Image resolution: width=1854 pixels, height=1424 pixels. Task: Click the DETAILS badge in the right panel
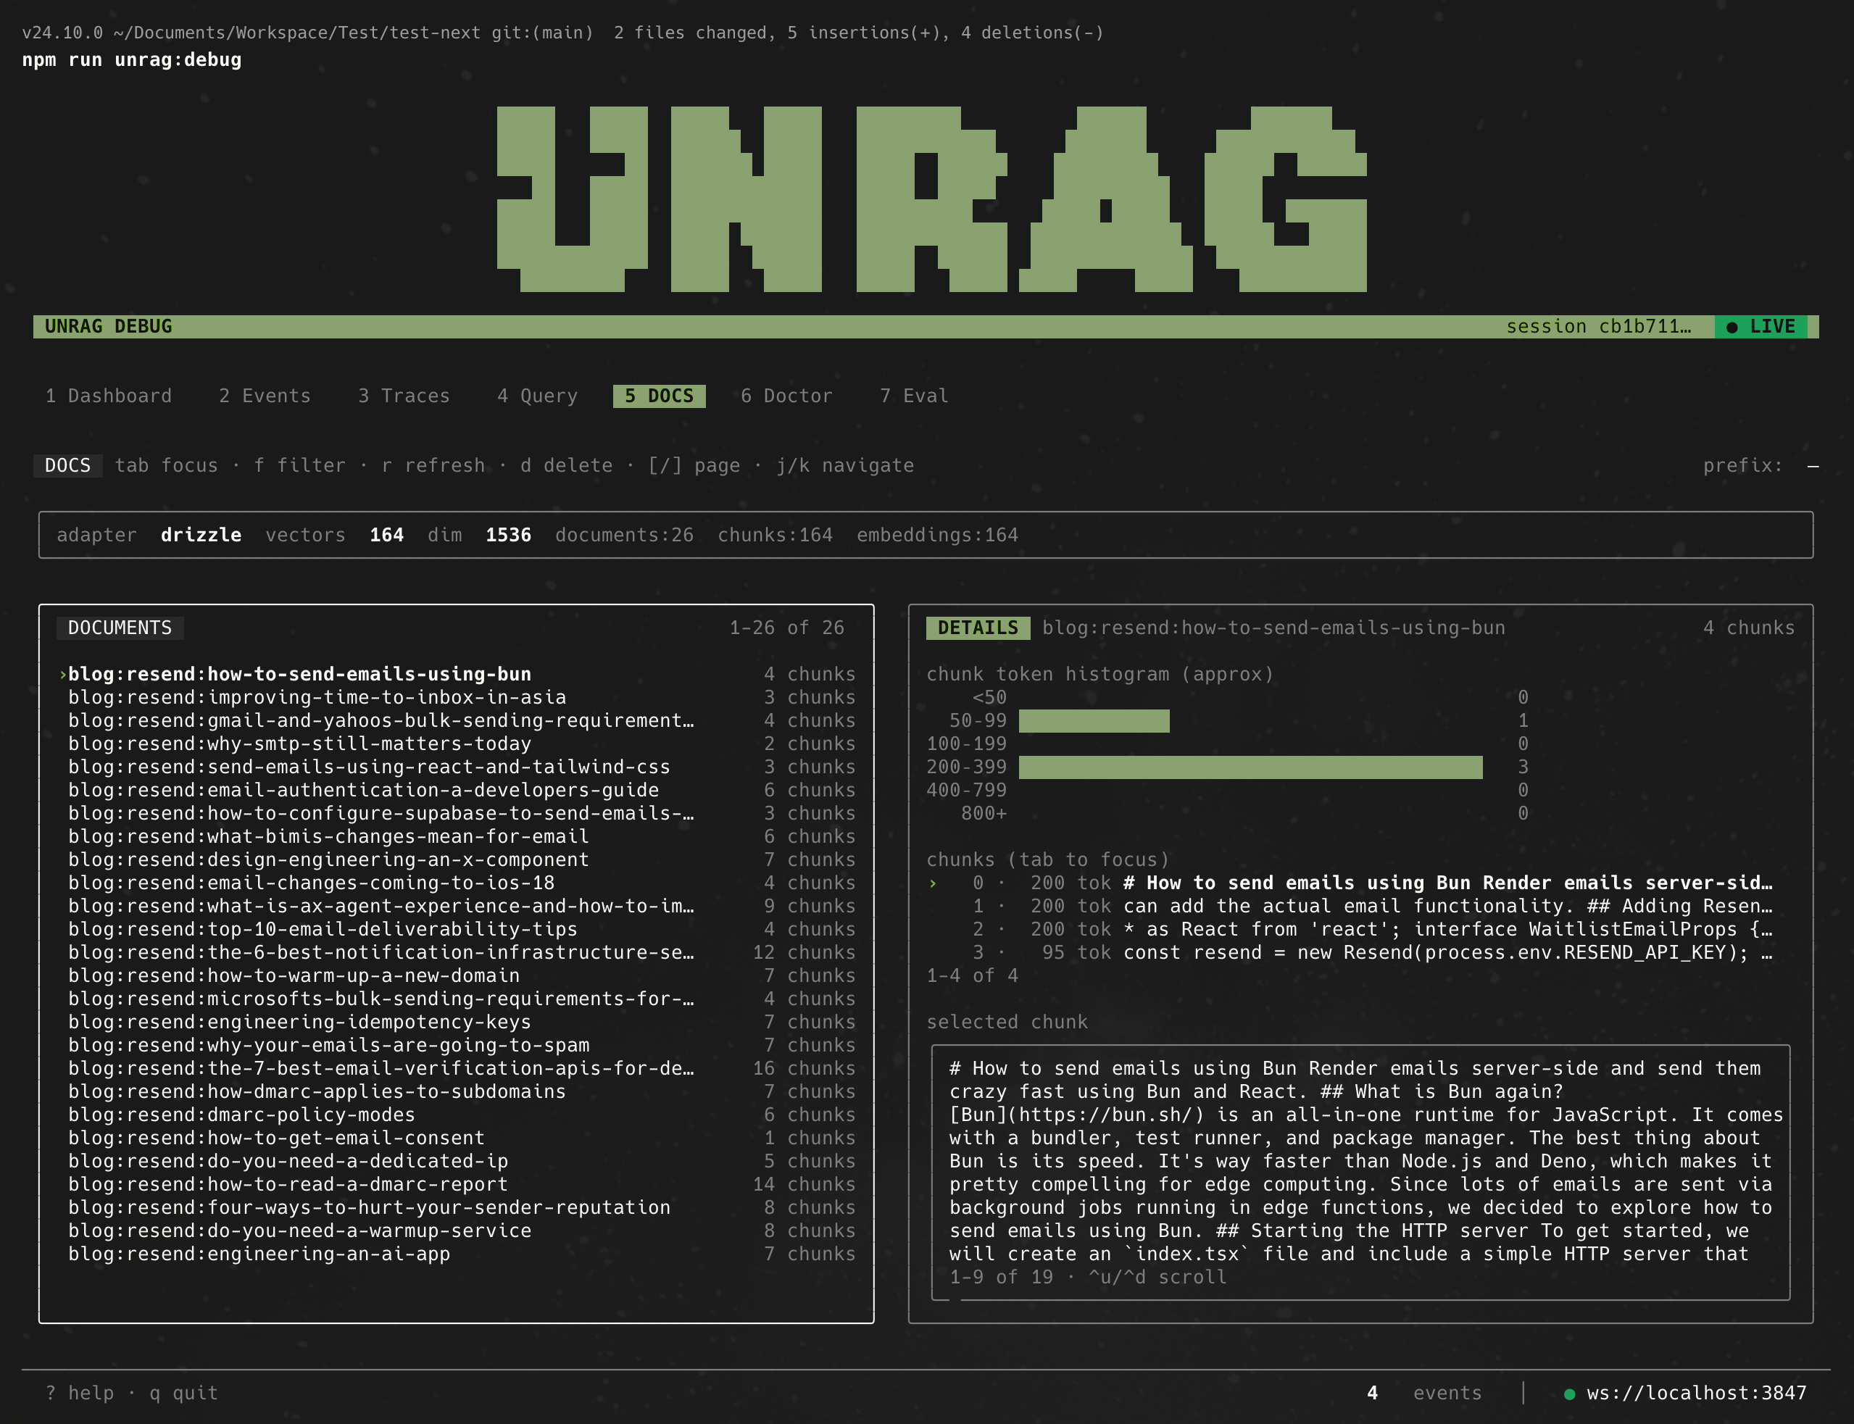point(978,628)
